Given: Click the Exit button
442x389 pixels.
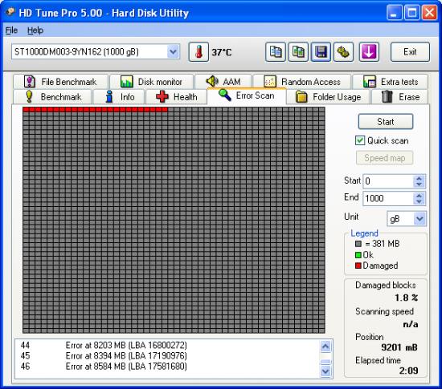Looking at the screenshot, I should click(410, 52).
